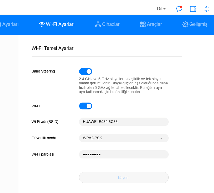Click the Araçlar grid icon
The image size is (214, 193).
pyautogui.click(x=143, y=25)
